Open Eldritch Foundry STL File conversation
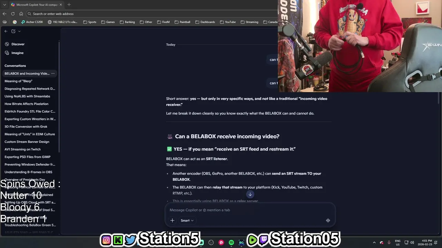The height and width of the screenshot is (248, 442). coord(30,111)
